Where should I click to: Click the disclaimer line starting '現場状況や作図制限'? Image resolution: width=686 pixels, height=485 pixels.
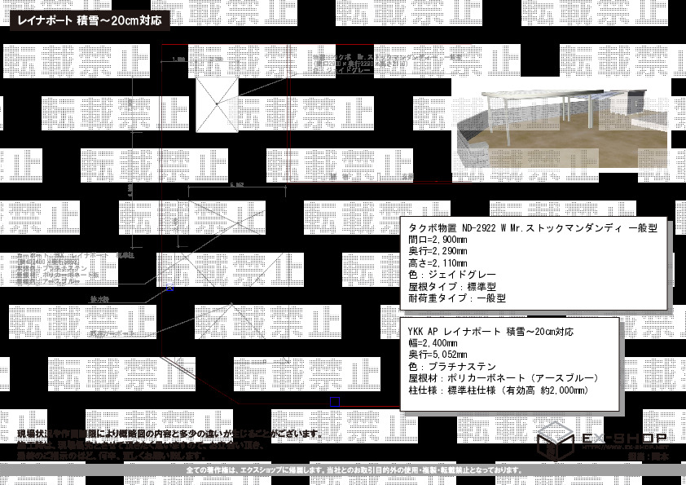(x=170, y=434)
